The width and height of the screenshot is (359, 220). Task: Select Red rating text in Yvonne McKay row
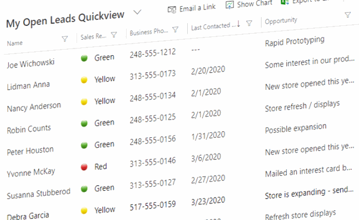point(101,167)
